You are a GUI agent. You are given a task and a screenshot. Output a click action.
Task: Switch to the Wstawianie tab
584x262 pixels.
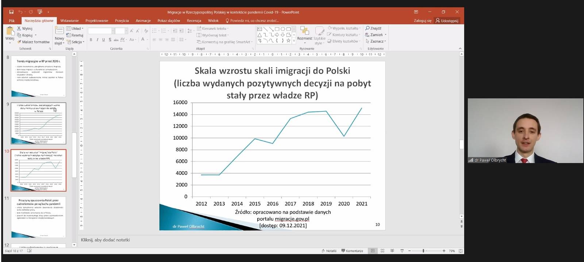coord(69,21)
